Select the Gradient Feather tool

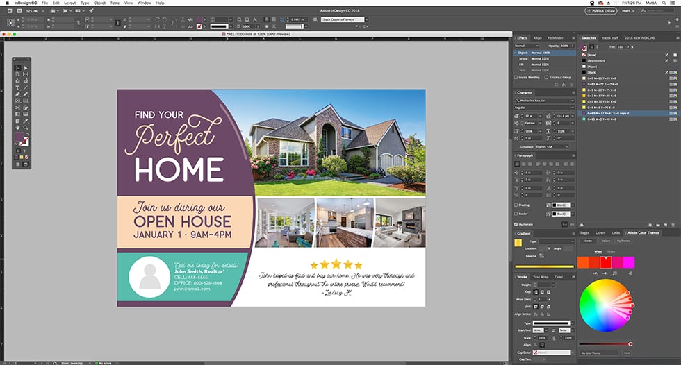coord(26,114)
